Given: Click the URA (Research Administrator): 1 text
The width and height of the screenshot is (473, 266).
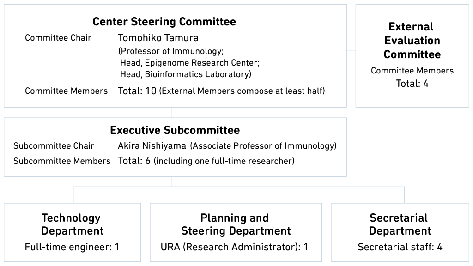Looking at the screenshot, I should coord(234,247).
